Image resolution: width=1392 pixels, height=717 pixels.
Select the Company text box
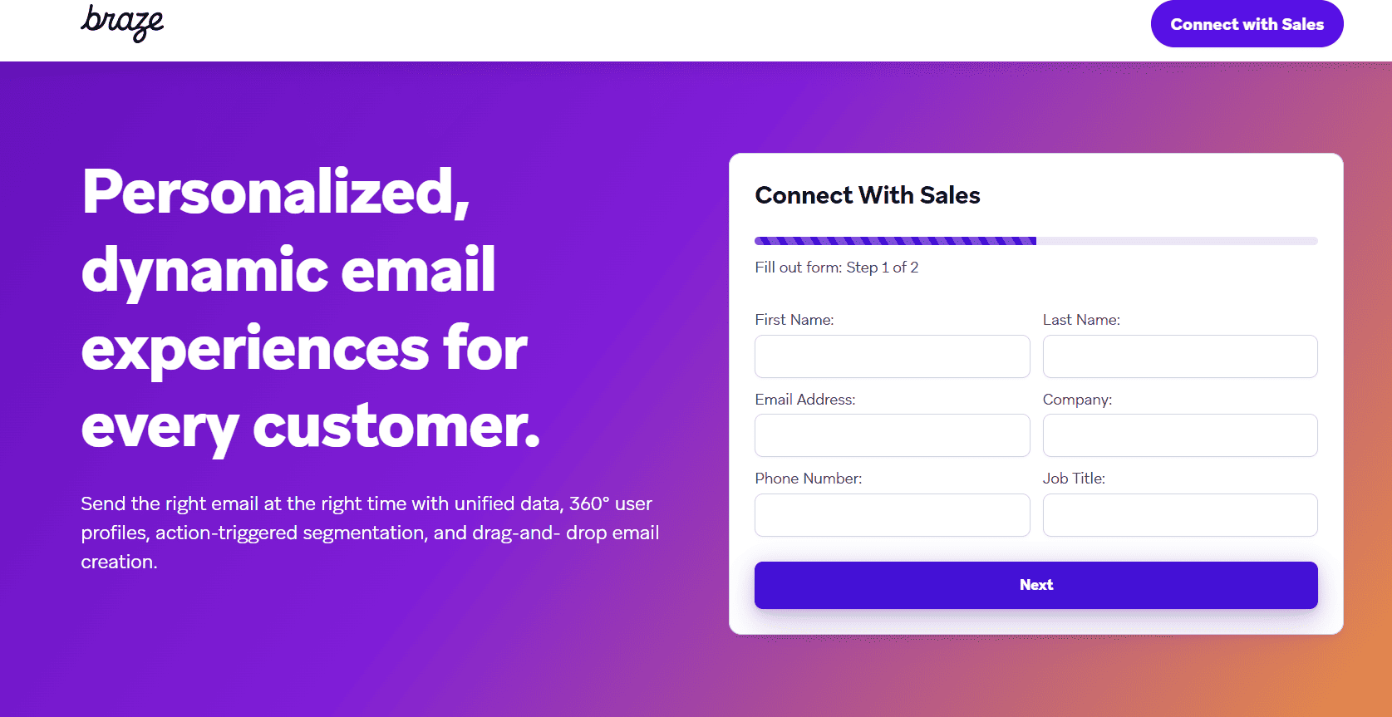[1179, 435]
